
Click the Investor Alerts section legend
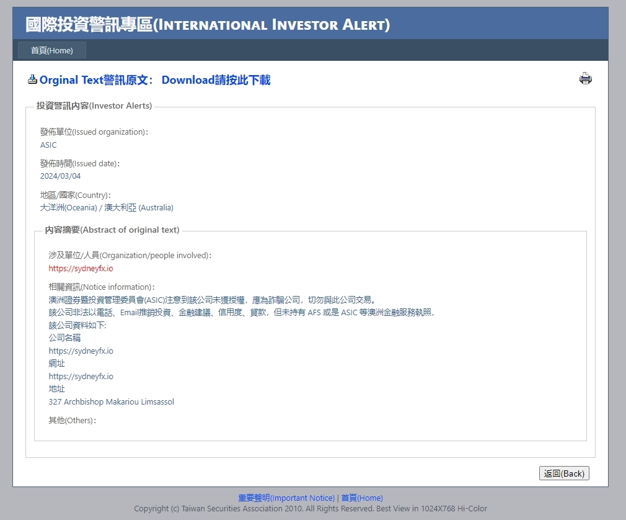coord(94,106)
